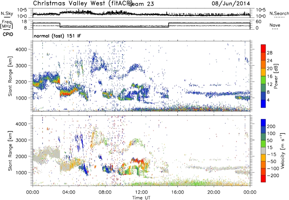Image resolution: width=289 pixels, height=200 pixels.
Task: Click the 'N.Search' legend label
Action: click(x=279, y=13)
